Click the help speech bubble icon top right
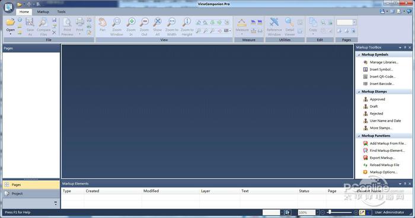 pyautogui.click(x=410, y=11)
